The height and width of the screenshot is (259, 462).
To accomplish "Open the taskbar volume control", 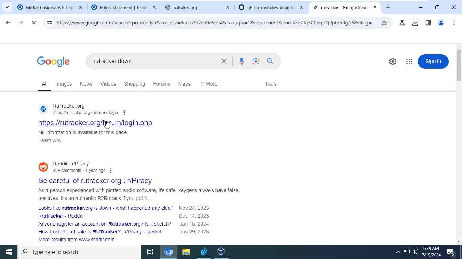I will [415, 252].
